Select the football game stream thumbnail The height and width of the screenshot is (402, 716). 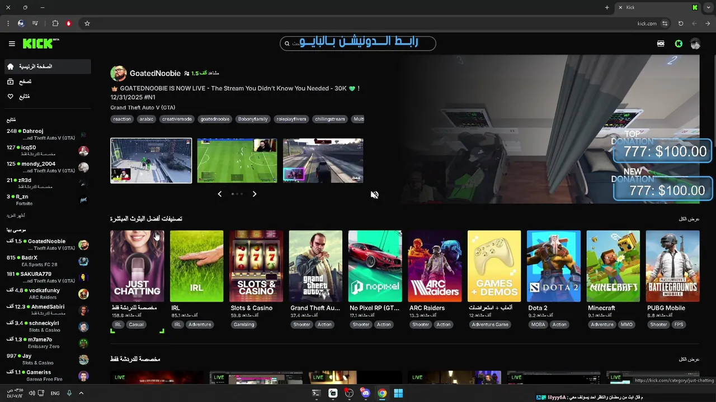coord(237,161)
